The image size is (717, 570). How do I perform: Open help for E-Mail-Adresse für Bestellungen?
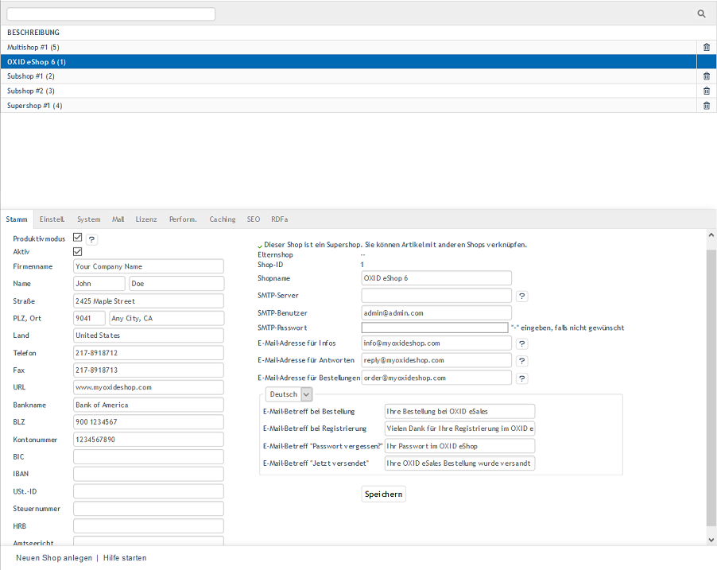(x=521, y=378)
